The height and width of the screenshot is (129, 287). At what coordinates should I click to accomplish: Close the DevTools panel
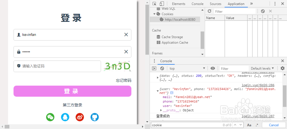pyautogui.click(x=283, y=4)
